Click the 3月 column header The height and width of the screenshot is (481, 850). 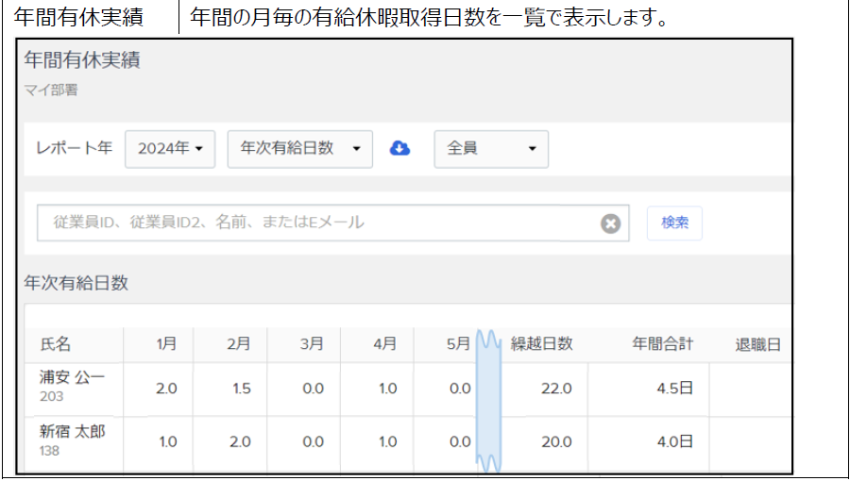[312, 344]
